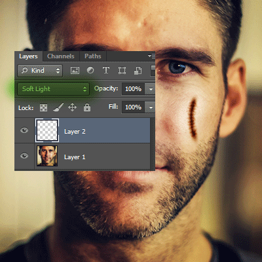
Task: Filter for smart objects icon
Action: pos(138,71)
